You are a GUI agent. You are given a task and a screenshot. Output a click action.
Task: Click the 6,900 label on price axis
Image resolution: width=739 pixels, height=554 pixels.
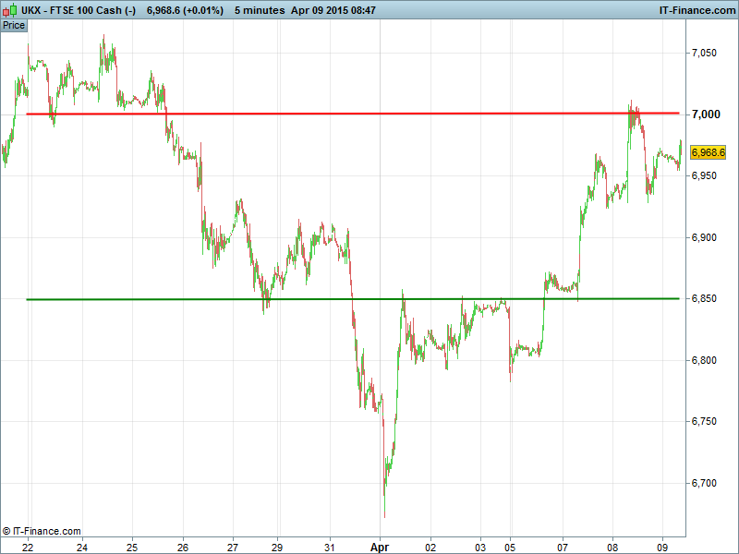(705, 238)
